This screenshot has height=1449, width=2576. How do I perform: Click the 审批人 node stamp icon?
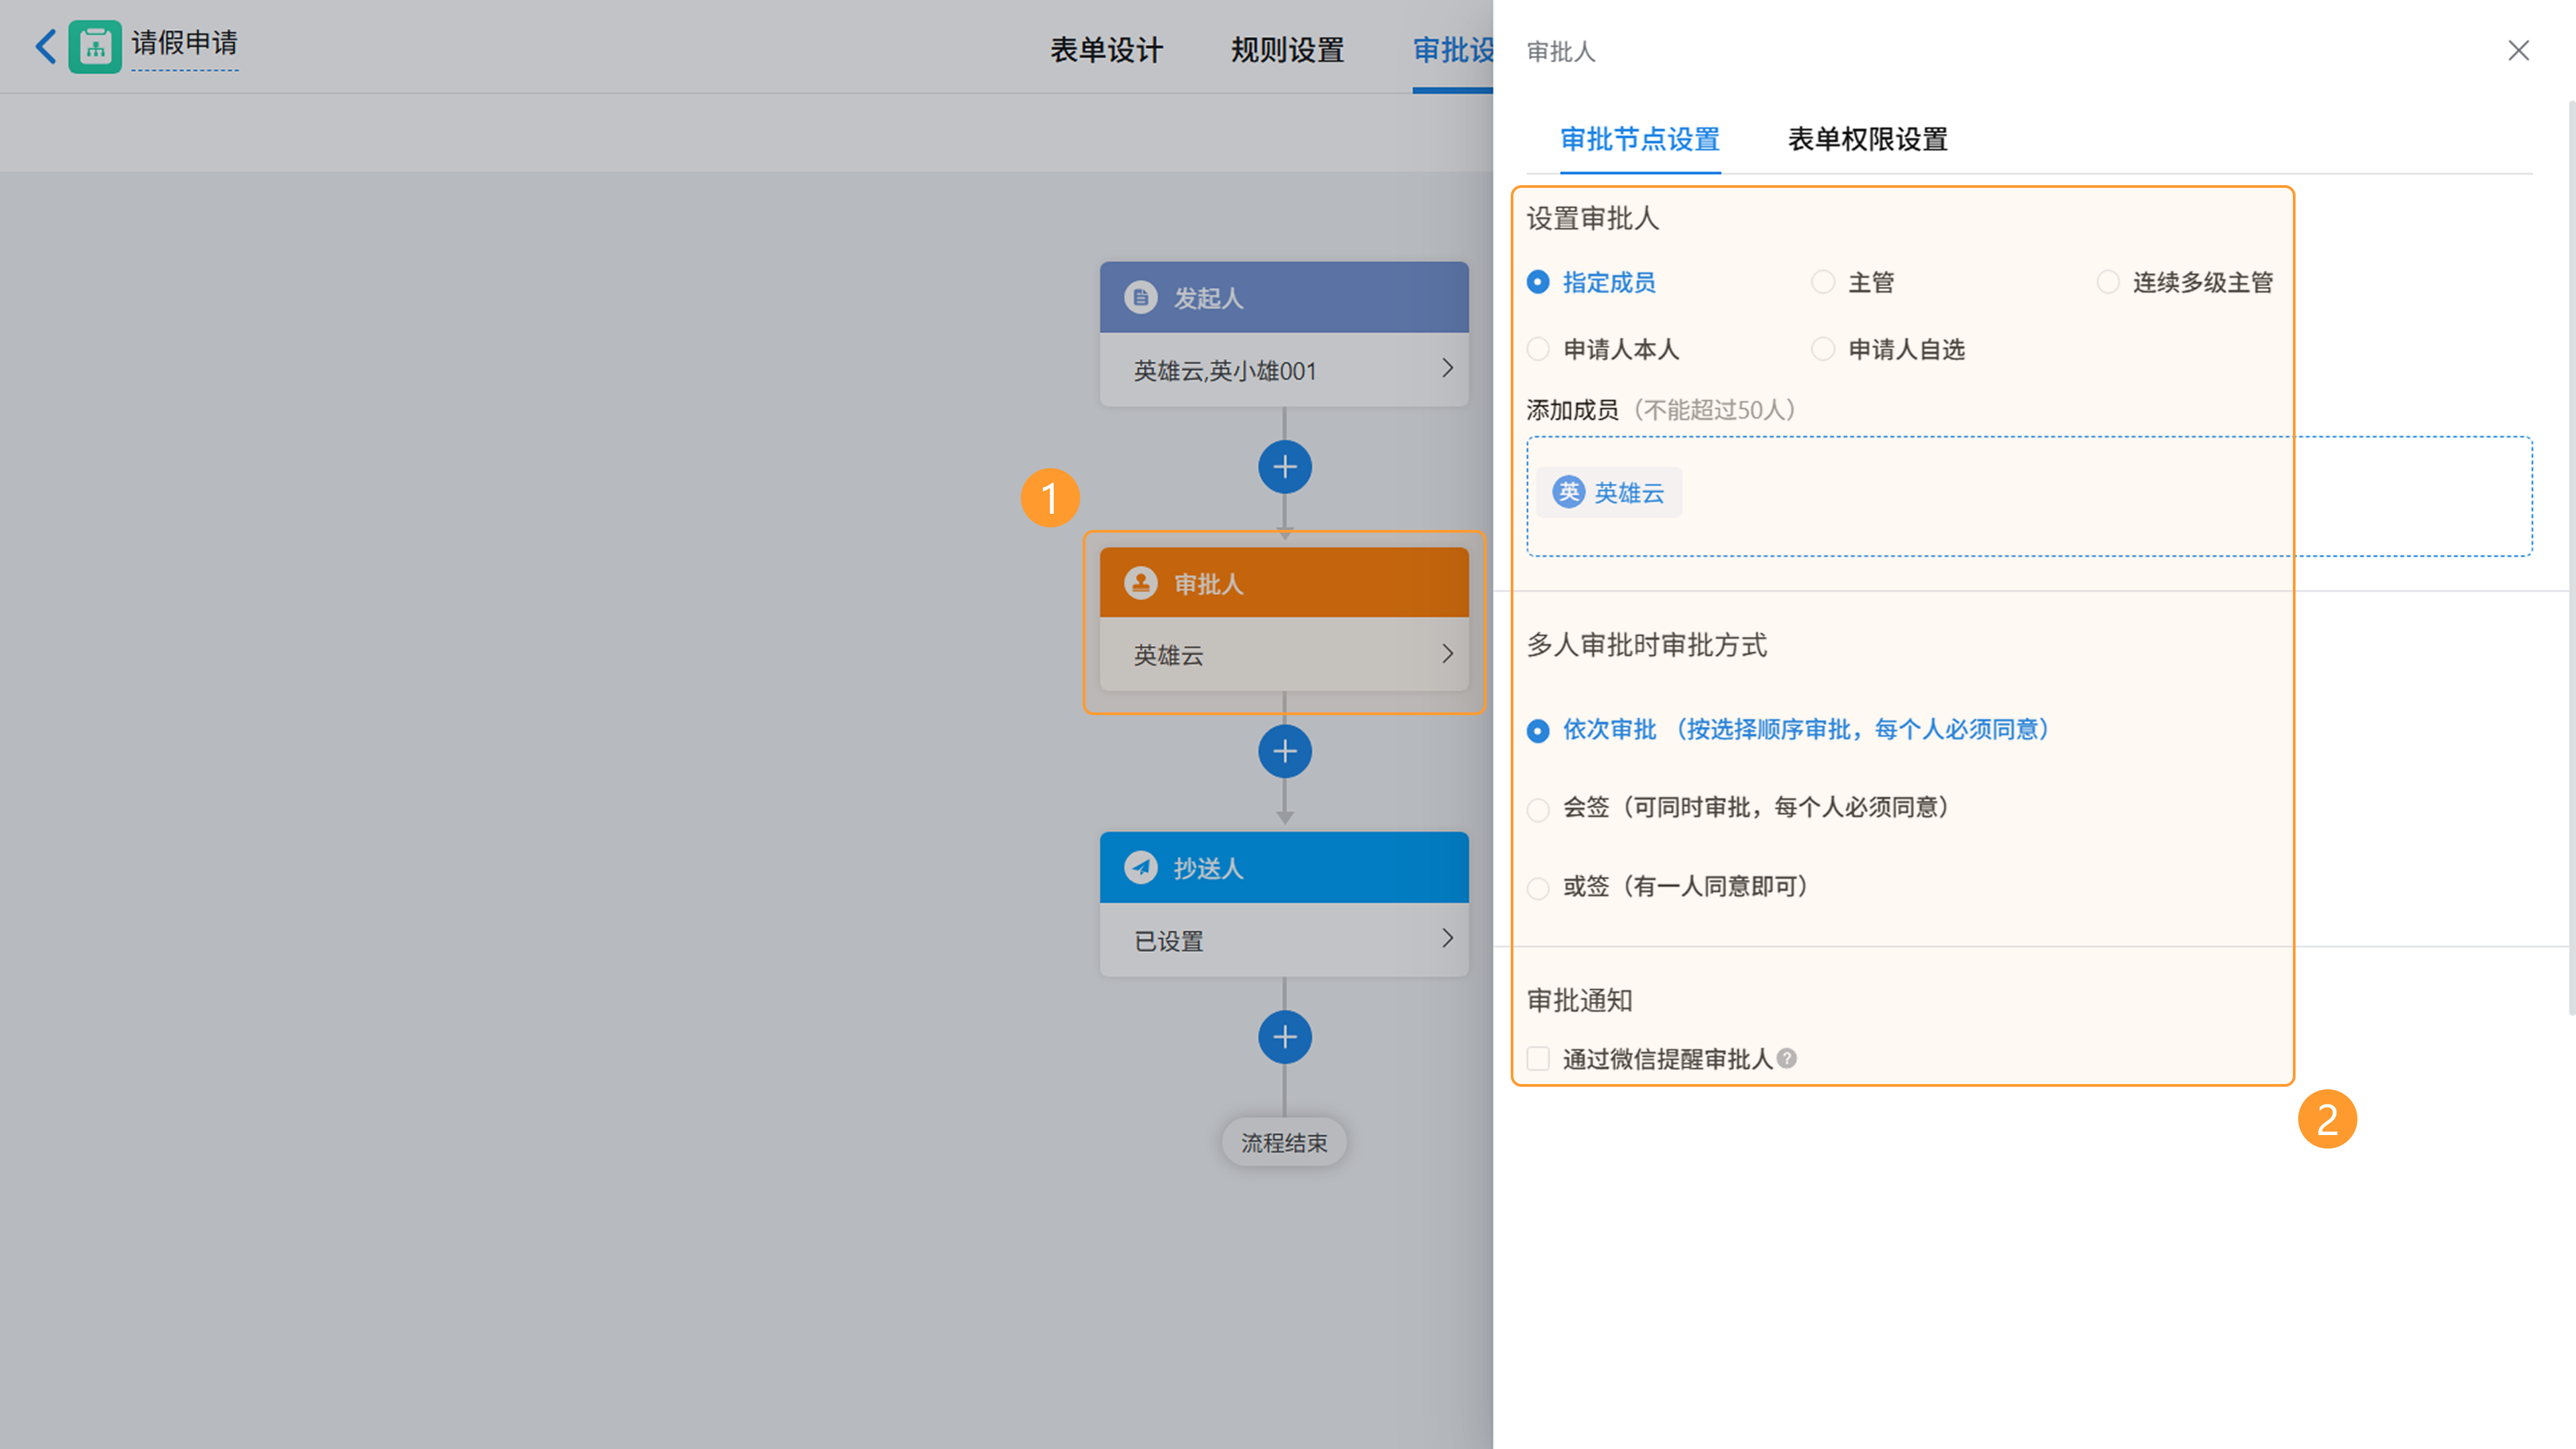tap(1140, 583)
